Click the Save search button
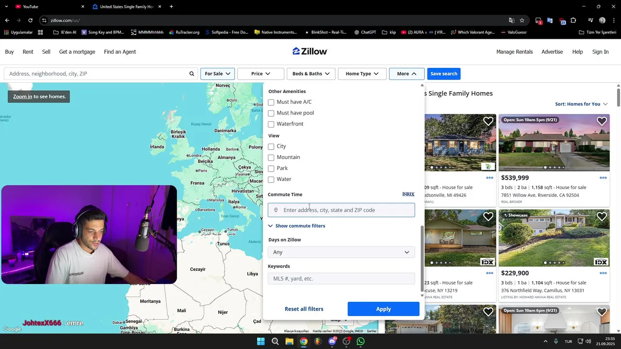The image size is (621, 349). [444, 74]
